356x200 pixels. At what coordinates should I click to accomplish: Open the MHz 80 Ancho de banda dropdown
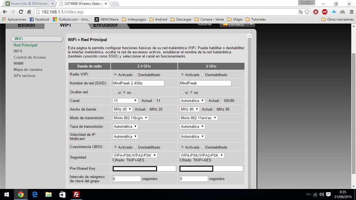coord(189,109)
